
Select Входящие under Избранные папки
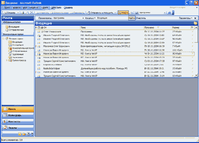pyautogui.click(x=12, y=27)
